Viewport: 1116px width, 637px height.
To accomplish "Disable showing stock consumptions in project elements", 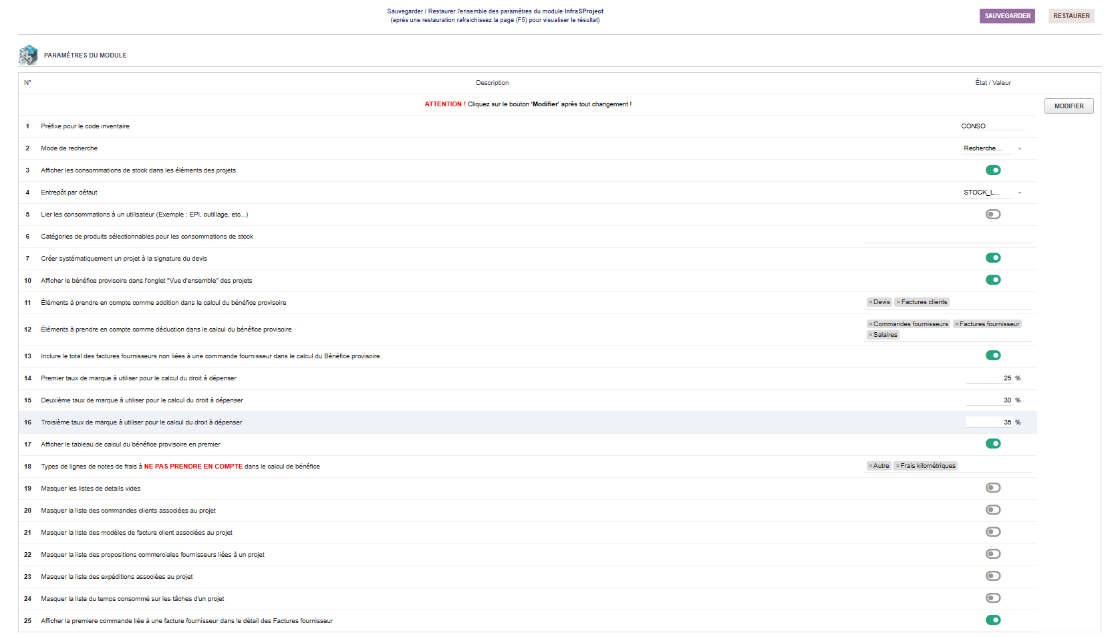I will pos(993,170).
